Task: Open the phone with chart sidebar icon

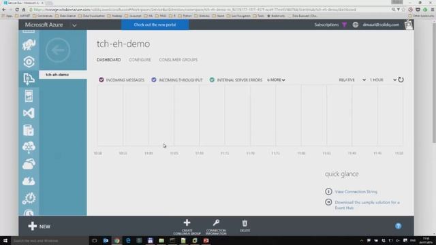Action: coord(29,96)
